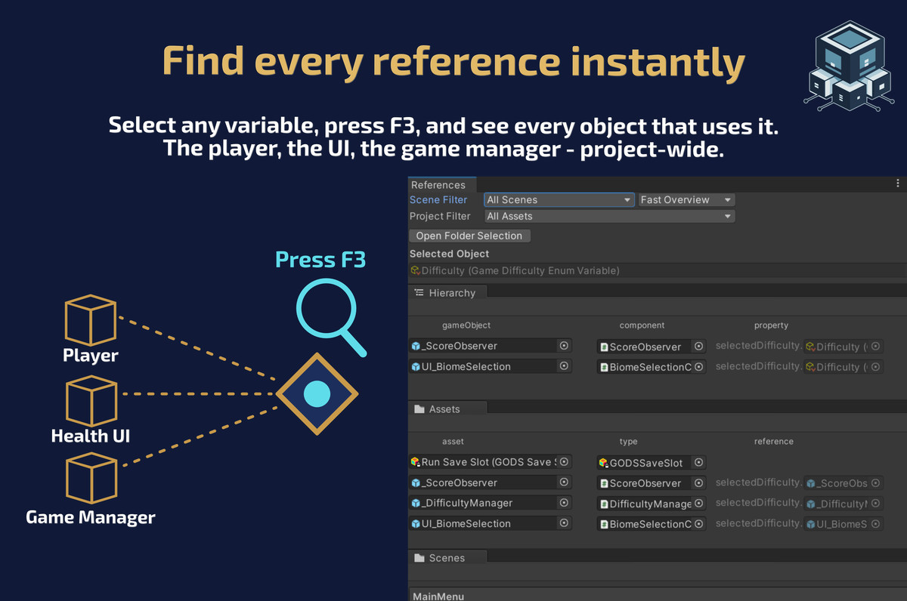Collapse the Hierarchy section header

click(448, 293)
